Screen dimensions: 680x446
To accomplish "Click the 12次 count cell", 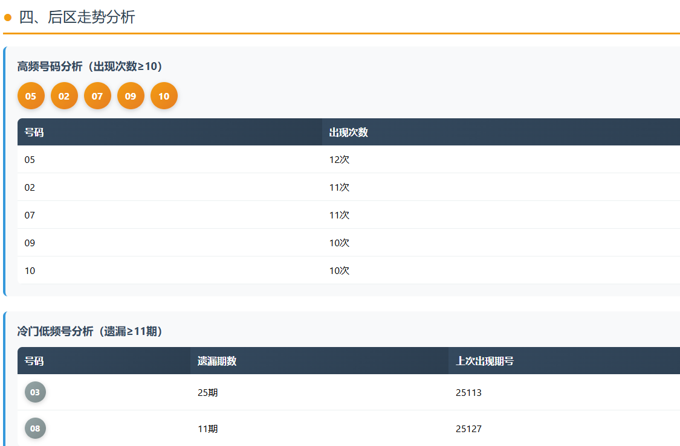I will 339,160.
